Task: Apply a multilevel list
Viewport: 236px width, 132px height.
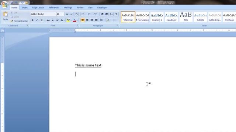Action: click(96, 14)
